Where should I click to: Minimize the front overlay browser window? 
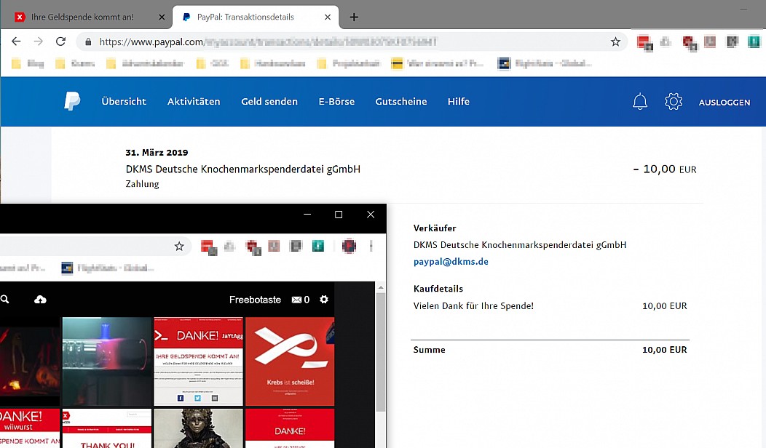(x=307, y=215)
